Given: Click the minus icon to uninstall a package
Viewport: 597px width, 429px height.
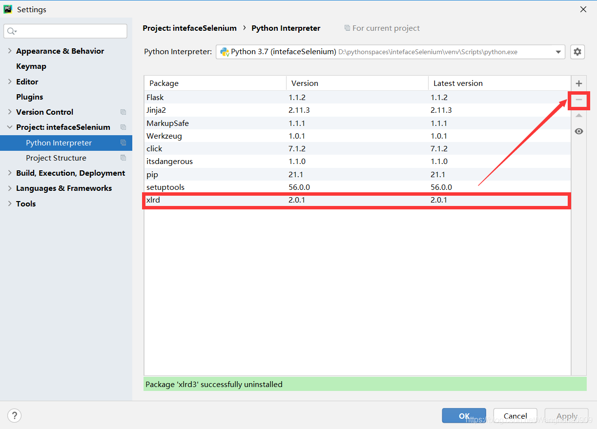Looking at the screenshot, I should pyautogui.click(x=579, y=101).
